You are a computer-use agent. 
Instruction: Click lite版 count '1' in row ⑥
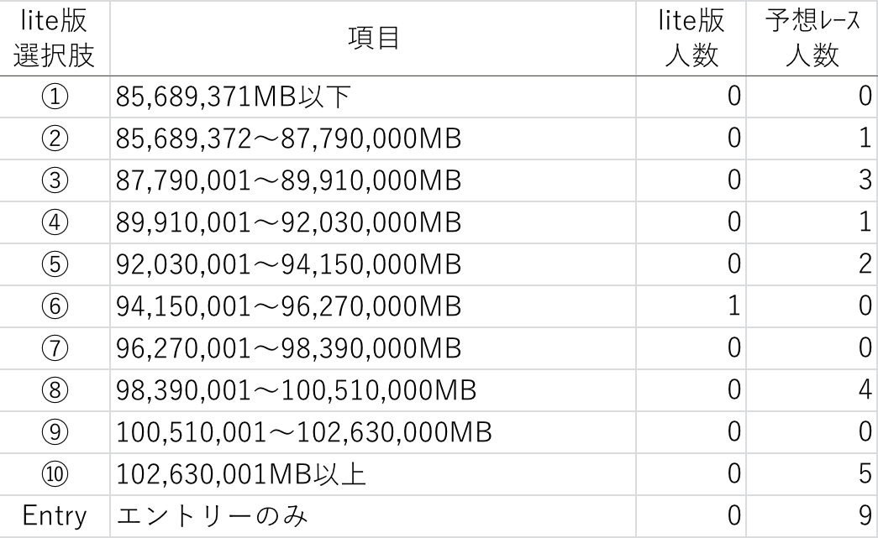(x=733, y=308)
